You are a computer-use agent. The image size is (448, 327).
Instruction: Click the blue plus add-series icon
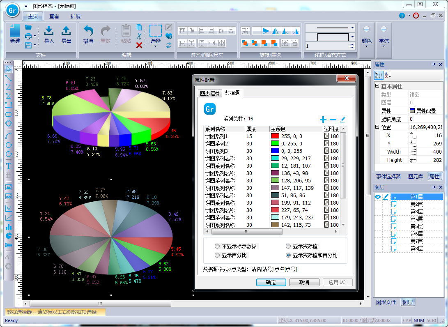tap(323, 120)
